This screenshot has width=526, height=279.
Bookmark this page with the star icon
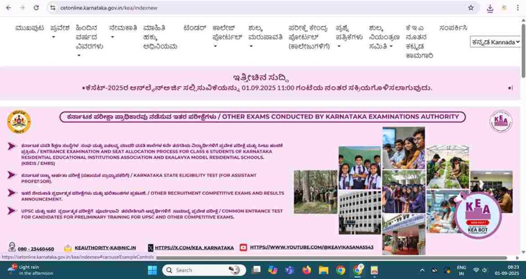pos(471,8)
